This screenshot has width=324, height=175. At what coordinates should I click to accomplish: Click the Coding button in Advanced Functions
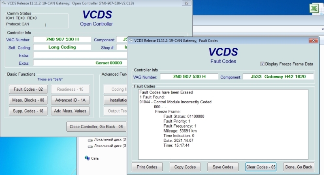coord(116,89)
